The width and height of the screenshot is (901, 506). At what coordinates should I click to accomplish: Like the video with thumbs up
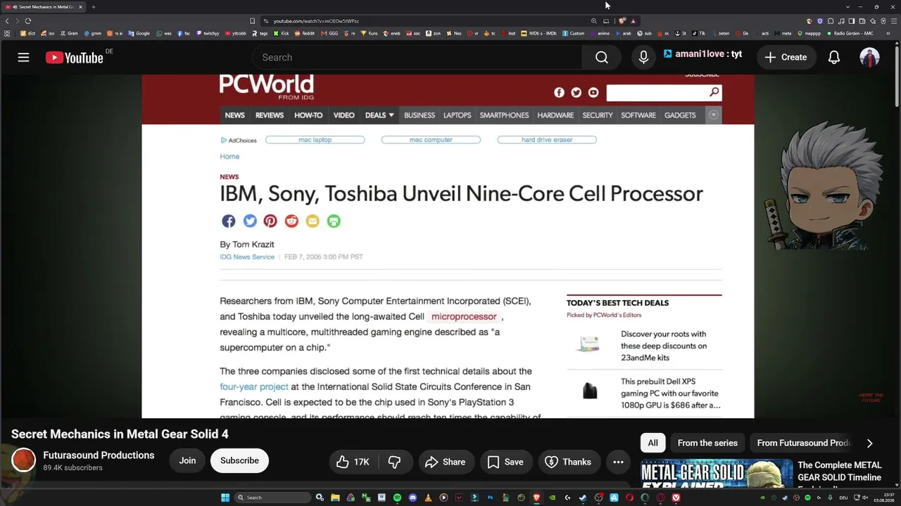353,462
